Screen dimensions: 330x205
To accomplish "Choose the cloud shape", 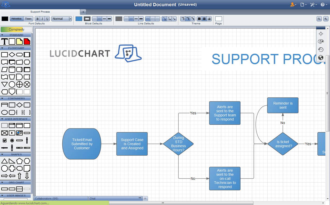I will 19,169.
